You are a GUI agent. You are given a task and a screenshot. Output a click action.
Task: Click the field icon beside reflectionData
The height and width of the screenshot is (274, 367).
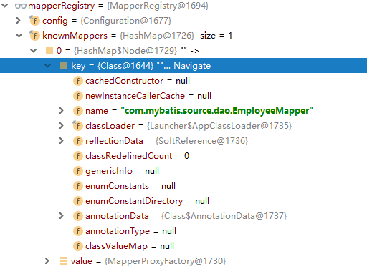pos(78,141)
